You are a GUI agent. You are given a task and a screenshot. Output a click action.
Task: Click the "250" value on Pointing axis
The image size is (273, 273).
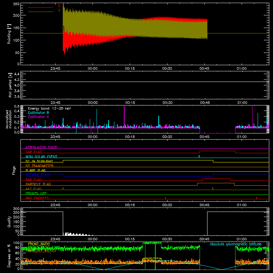(x=16, y=4)
